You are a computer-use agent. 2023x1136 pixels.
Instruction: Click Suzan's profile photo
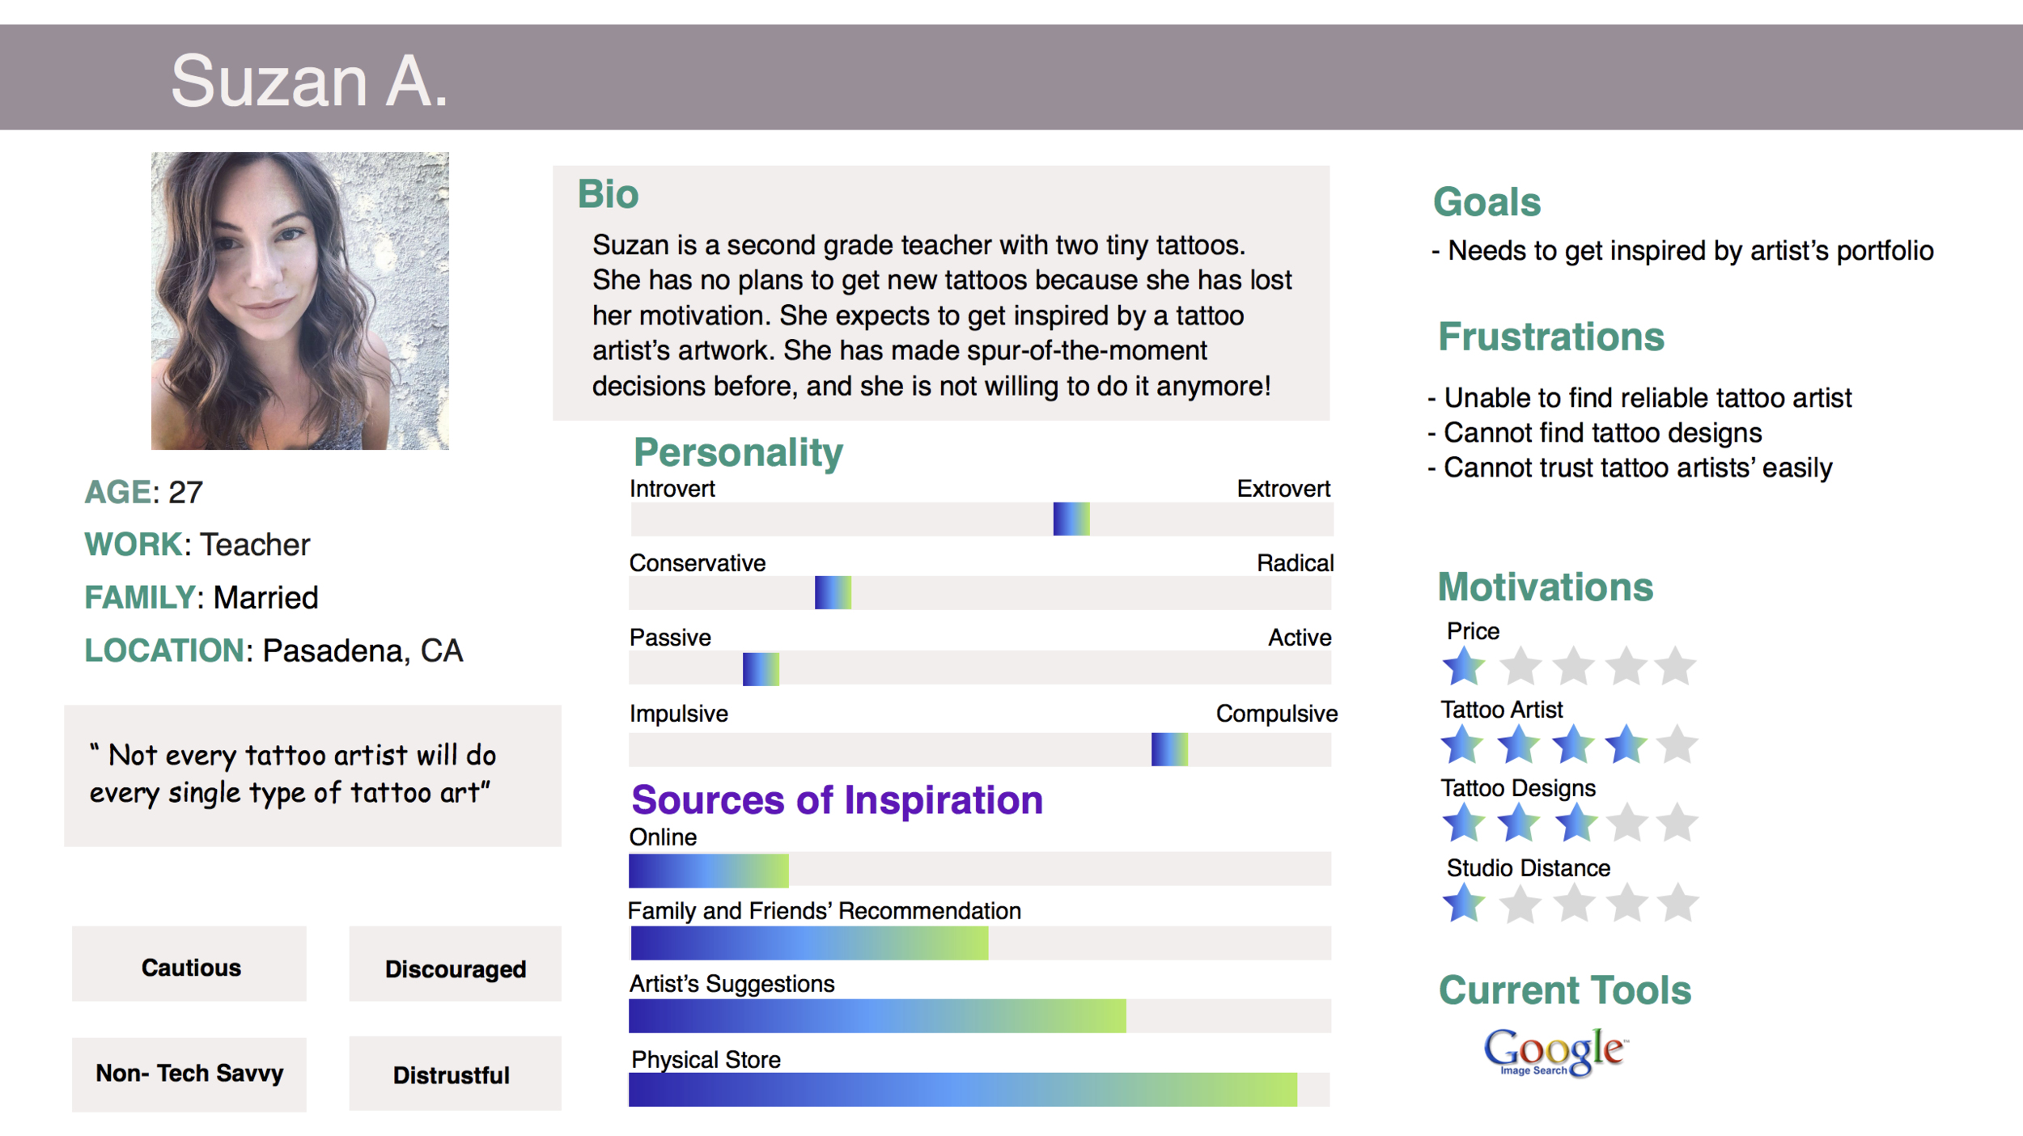(x=300, y=301)
